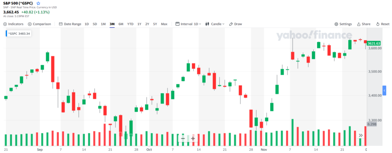Reset the chart view
Viewport: 392px width, 153px height.
coord(383,24)
